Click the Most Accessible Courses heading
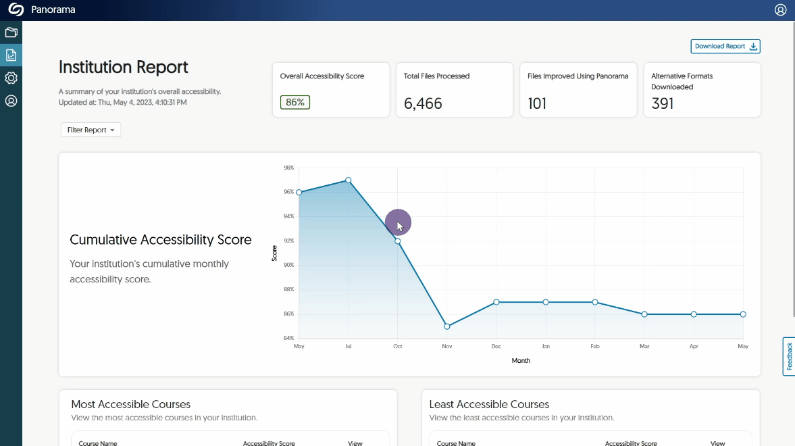The image size is (795, 446). [131, 404]
